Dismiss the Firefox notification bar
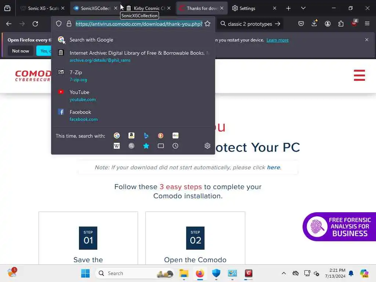This screenshot has height=282, width=376. tap(367, 40)
